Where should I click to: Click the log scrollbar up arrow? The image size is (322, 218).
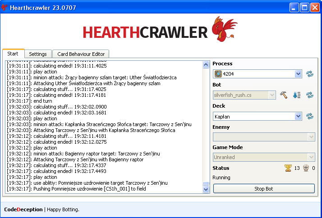pyautogui.click(x=206, y=65)
